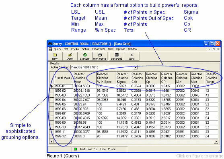224x159 pixels.
Task: Open the Stats sigma icon
Action: (132, 55)
